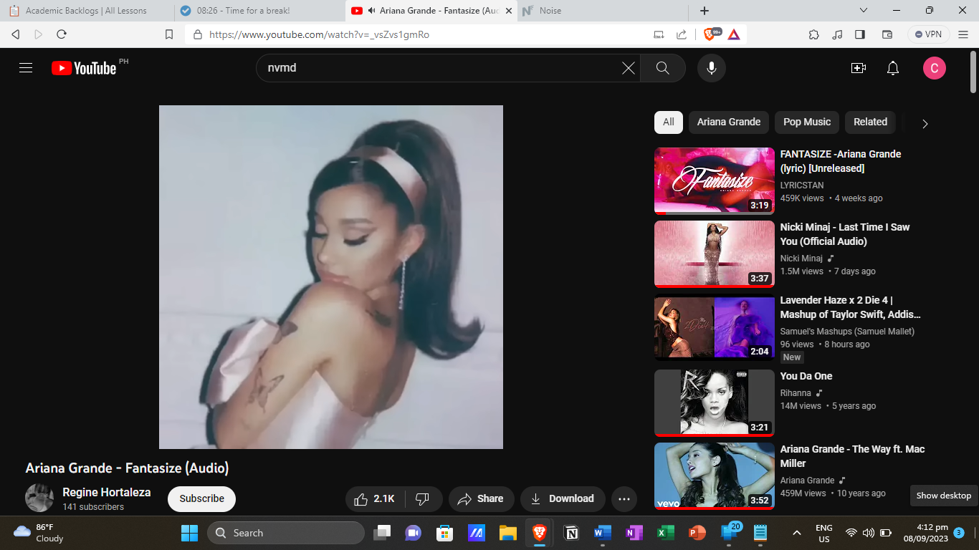
Task: Open the tab search dropdown arrow
Action: (864, 11)
